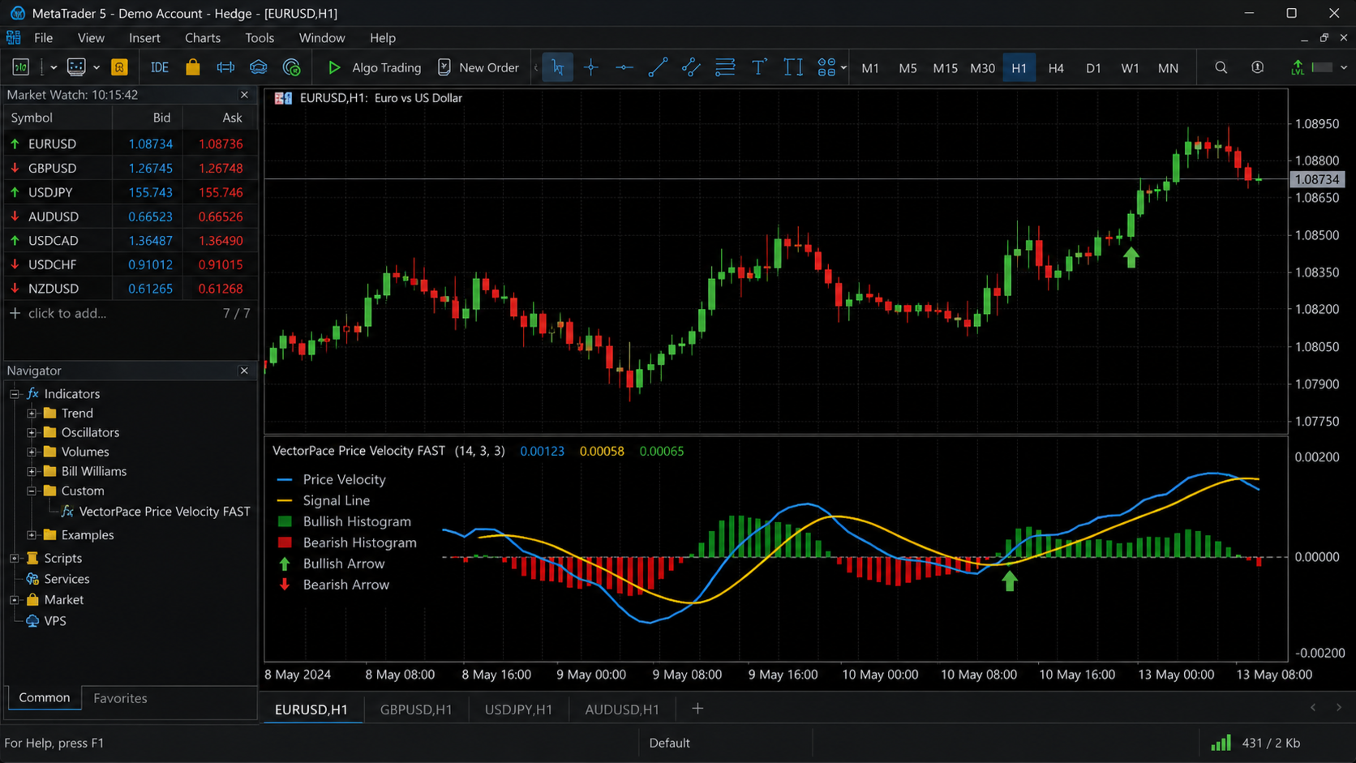Expand the Oscillators folder in Navigator
The image size is (1356, 763).
32,433
